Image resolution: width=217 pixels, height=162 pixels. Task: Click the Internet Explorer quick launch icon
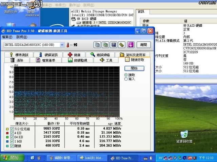point(33,158)
